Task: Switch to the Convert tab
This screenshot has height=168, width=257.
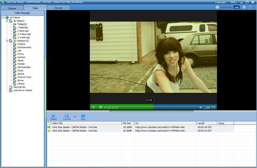Action: point(59,8)
